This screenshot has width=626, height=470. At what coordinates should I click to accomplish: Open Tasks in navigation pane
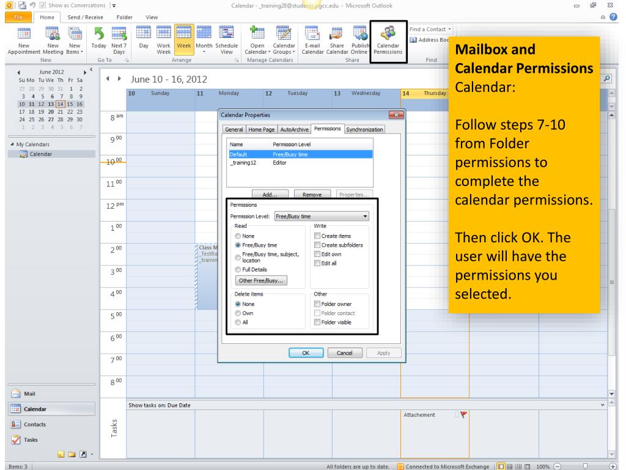(51, 439)
